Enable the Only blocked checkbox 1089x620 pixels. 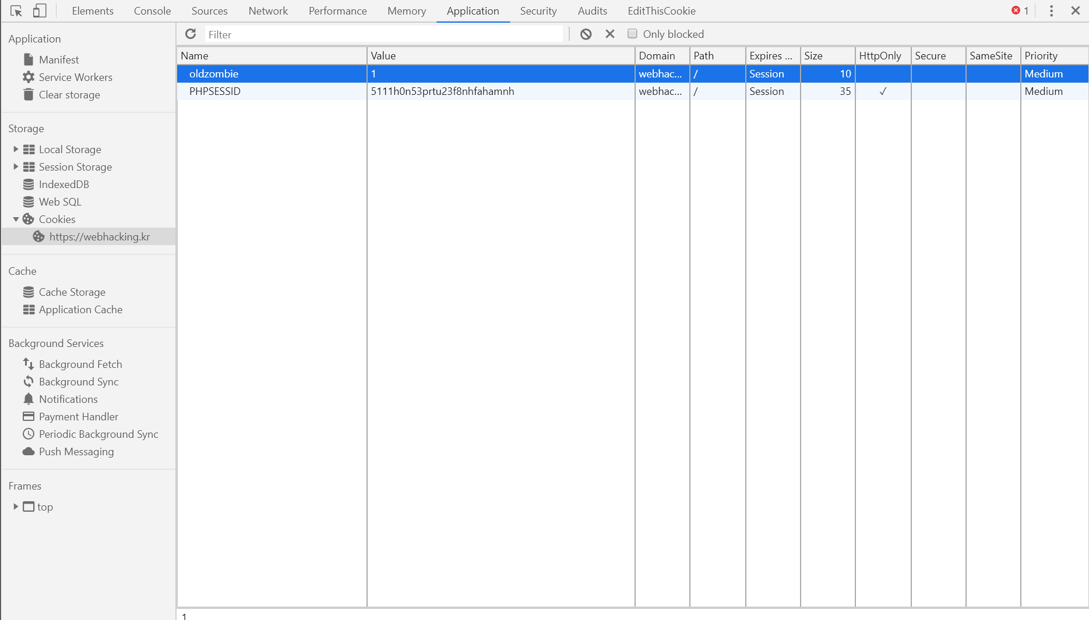point(632,34)
